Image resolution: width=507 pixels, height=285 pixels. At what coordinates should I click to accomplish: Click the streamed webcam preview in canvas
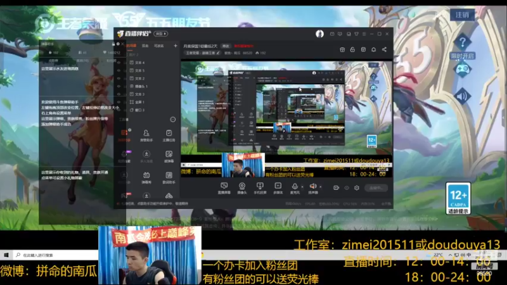[243, 165]
